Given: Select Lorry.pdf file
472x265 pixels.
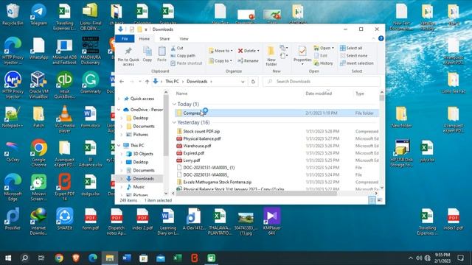Looking at the screenshot, I should pos(192,160).
